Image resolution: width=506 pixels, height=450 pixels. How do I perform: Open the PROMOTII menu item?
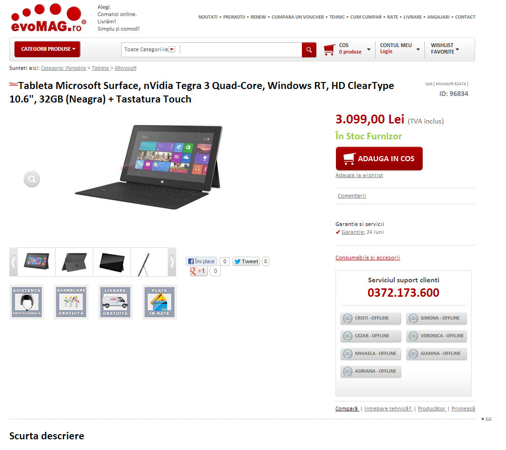234,17
